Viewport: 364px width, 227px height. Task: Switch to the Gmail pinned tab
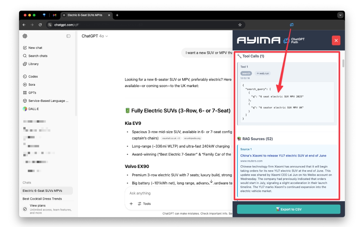[x=55, y=15]
